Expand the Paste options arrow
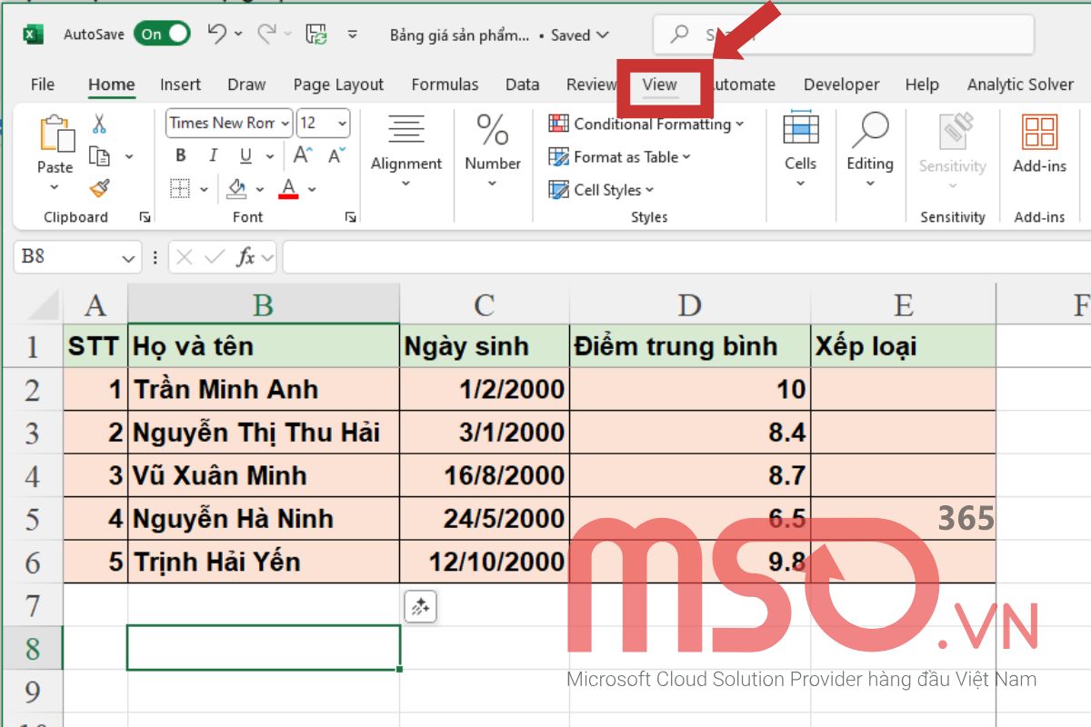1091x727 pixels. pos(55,186)
